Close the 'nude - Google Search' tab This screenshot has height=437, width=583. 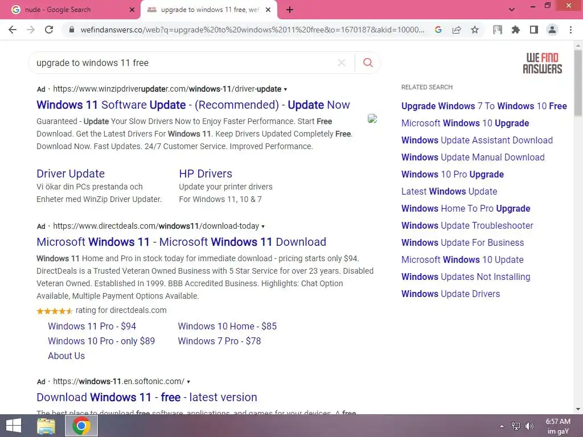(x=132, y=10)
